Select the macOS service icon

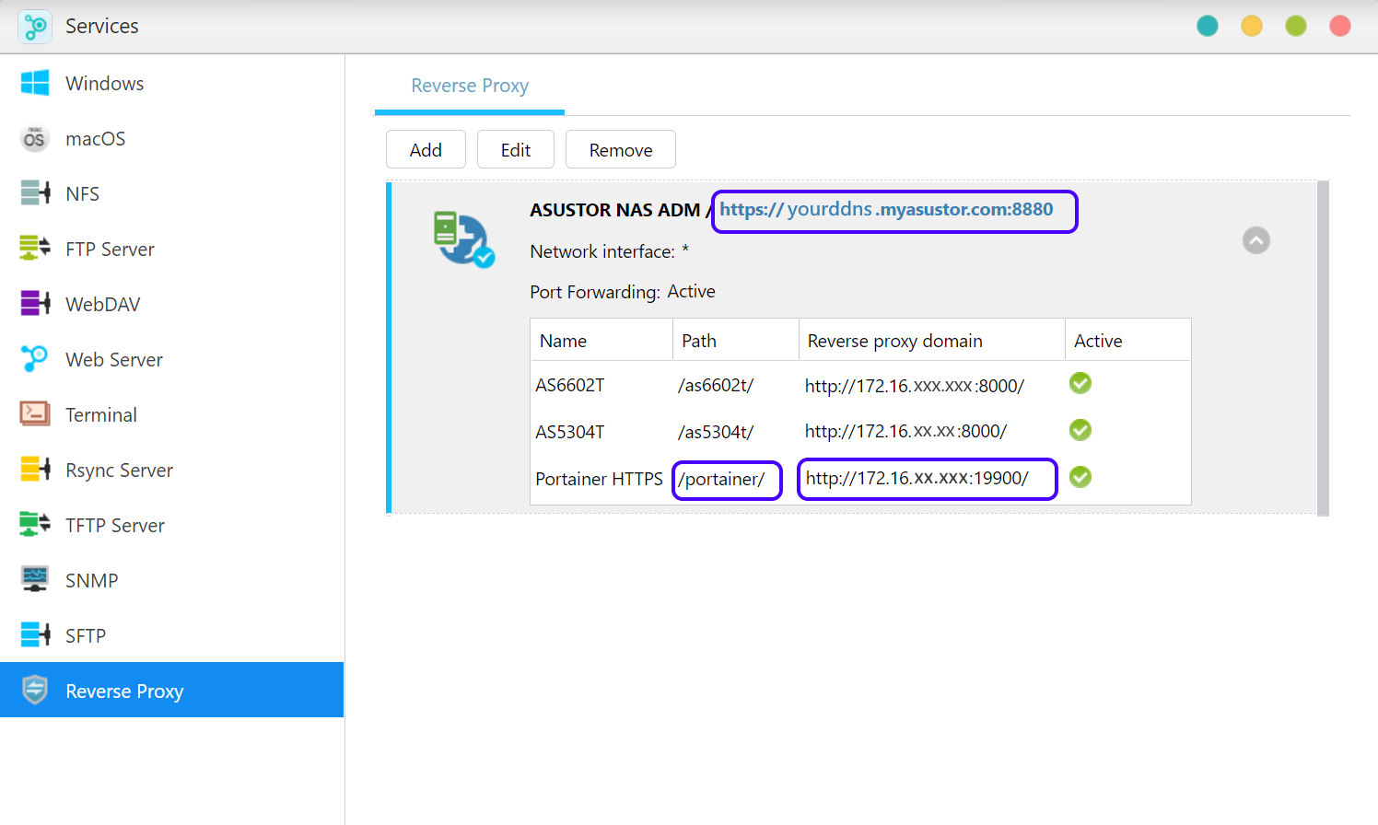click(35, 138)
